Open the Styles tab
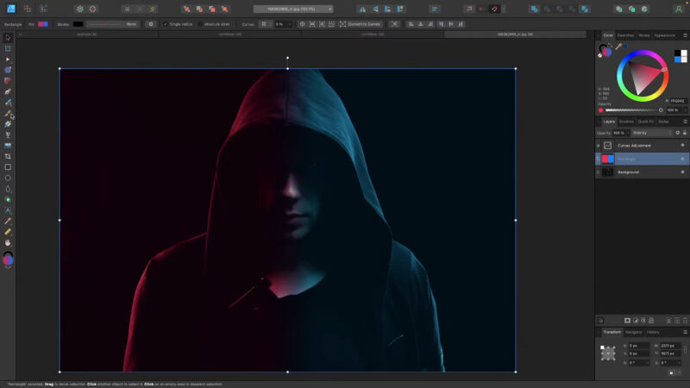The image size is (690, 388). coord(663,122)
